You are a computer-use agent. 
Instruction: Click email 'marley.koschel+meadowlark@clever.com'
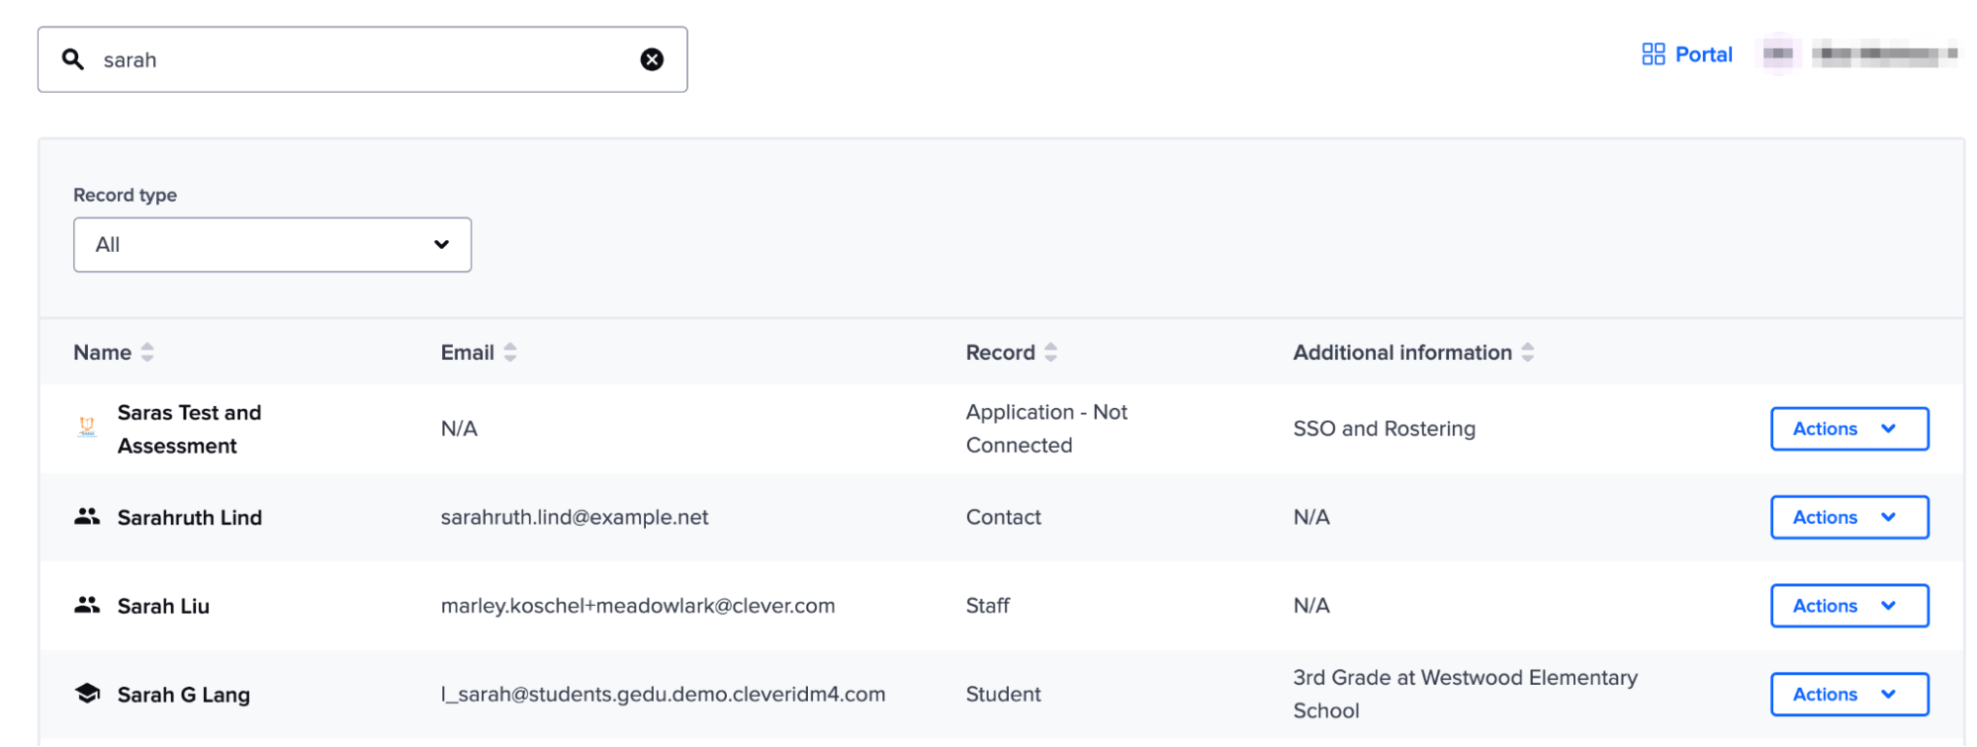(x=638, y=606)
